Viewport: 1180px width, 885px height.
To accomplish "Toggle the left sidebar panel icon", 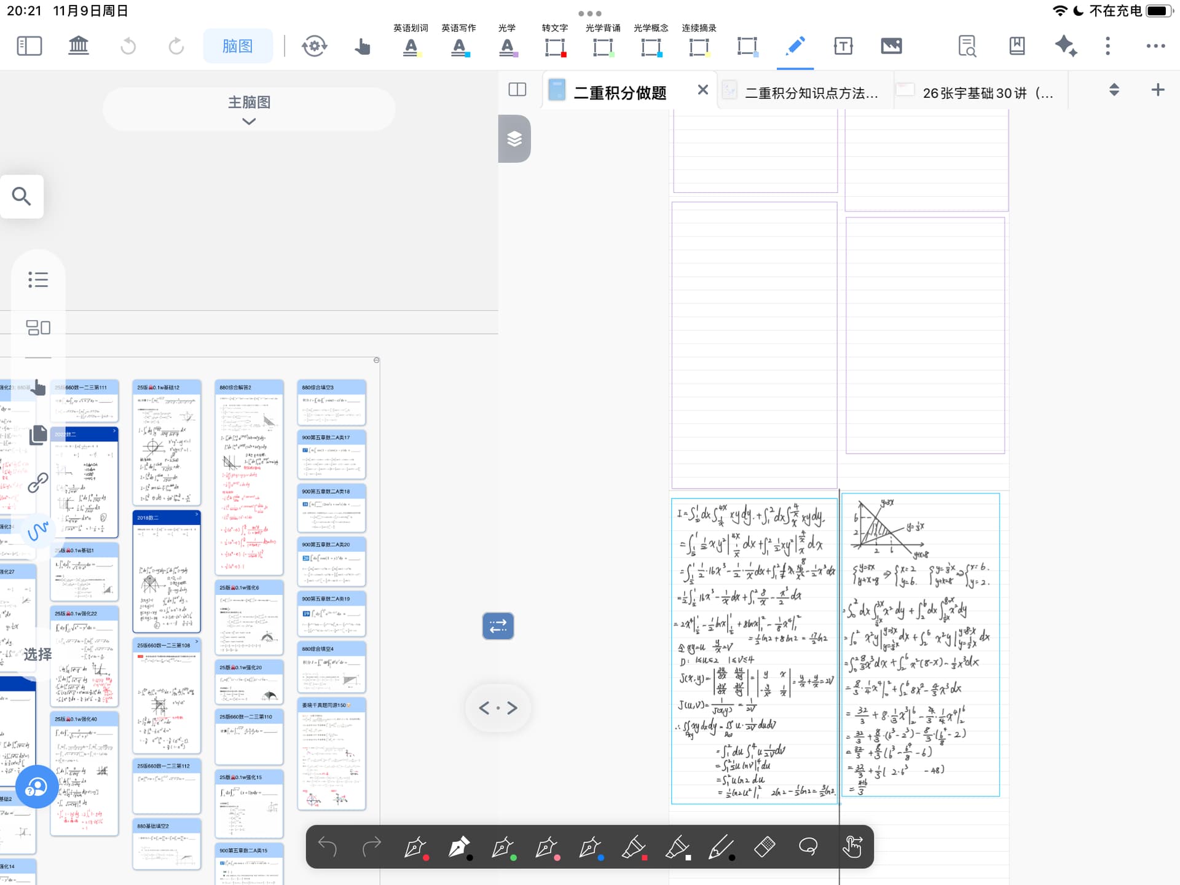I will (x=29, y=46).
